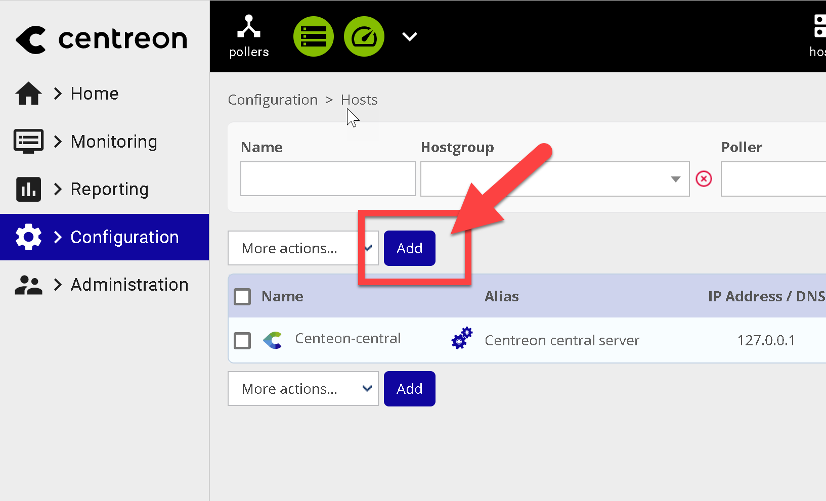Click the green latency gauge icon
The width and height of the screenshot is (826, 501).
[364, 36]
